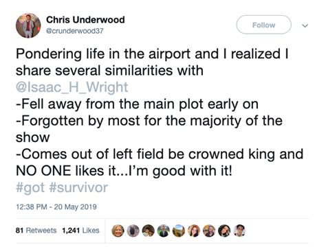The height and width of the screenshot is (247, 326).
Task: Click the sixth liker avatar, red-haired woman
Action: point(194,231)
